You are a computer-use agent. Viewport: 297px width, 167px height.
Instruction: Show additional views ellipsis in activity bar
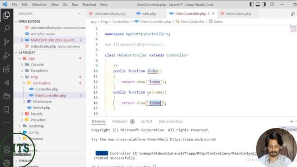pyautogui.click(x=6, y=122)
